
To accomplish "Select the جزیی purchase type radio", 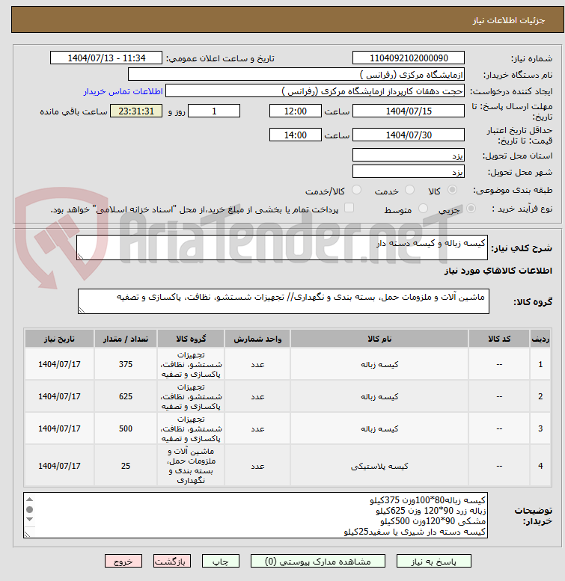I will (x=471, y=209).
